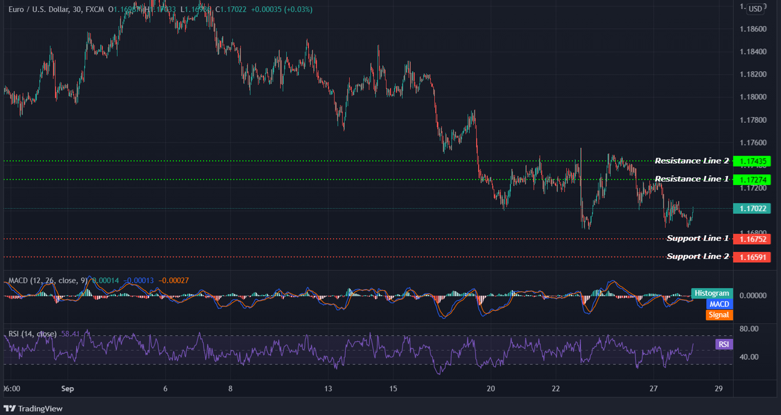Click the 27 date on time axis

654,388
